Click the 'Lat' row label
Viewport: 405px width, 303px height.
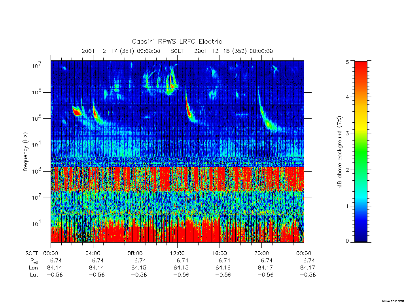tap(34, 275)
